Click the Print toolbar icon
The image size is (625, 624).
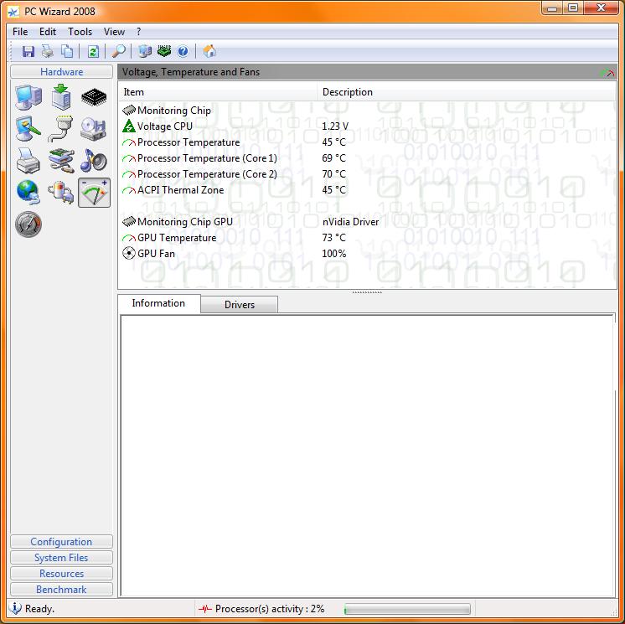pos(48,51)
